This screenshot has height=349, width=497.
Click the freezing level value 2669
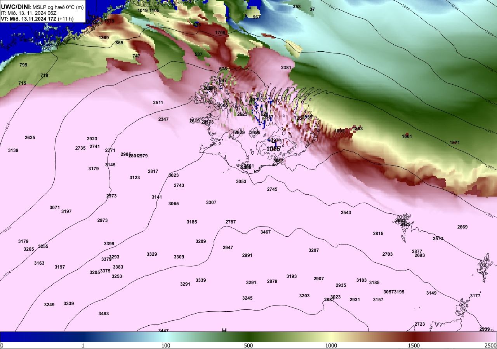click(x=462, y=227)
